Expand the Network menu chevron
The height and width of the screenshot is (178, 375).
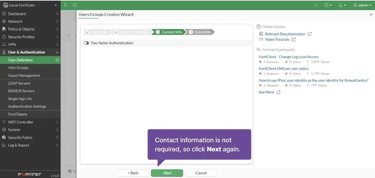tap(57, 22)
